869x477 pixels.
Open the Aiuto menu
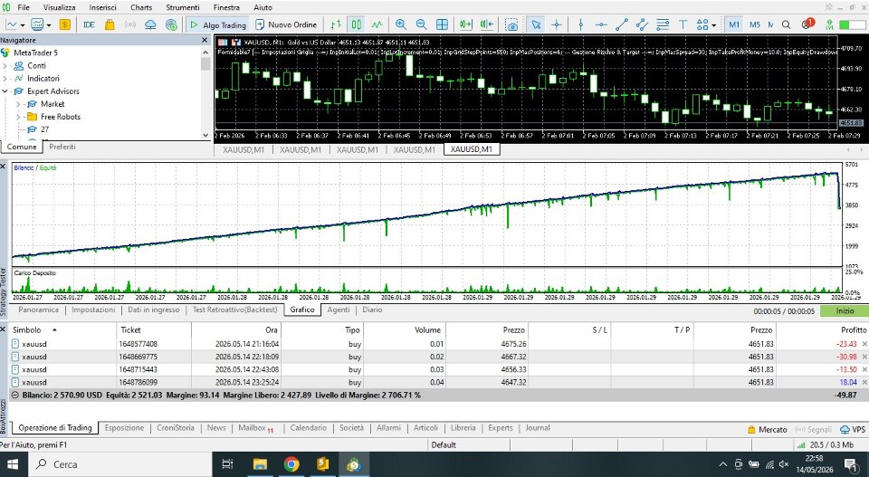263,7
